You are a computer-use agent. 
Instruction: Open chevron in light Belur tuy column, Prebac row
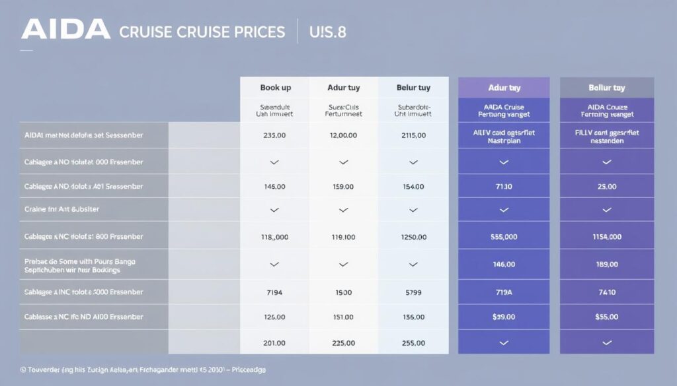[x=413, y=265]
